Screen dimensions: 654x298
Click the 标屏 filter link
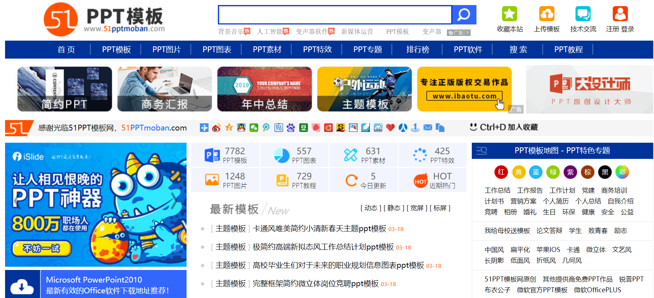point(440,208)
